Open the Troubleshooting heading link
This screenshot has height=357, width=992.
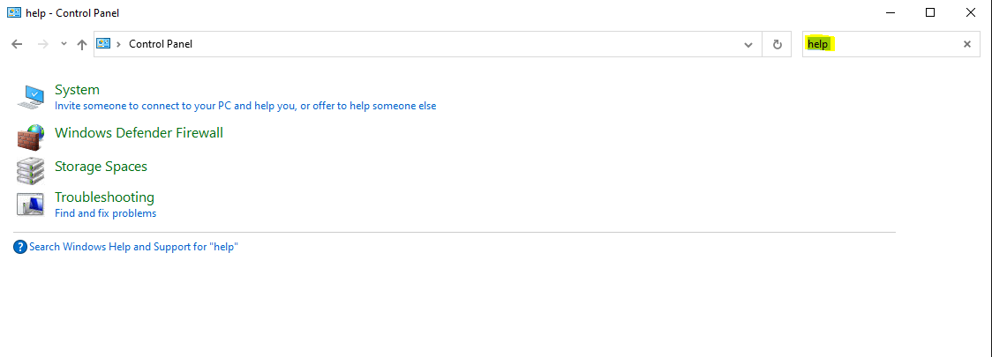coord(104,197)
